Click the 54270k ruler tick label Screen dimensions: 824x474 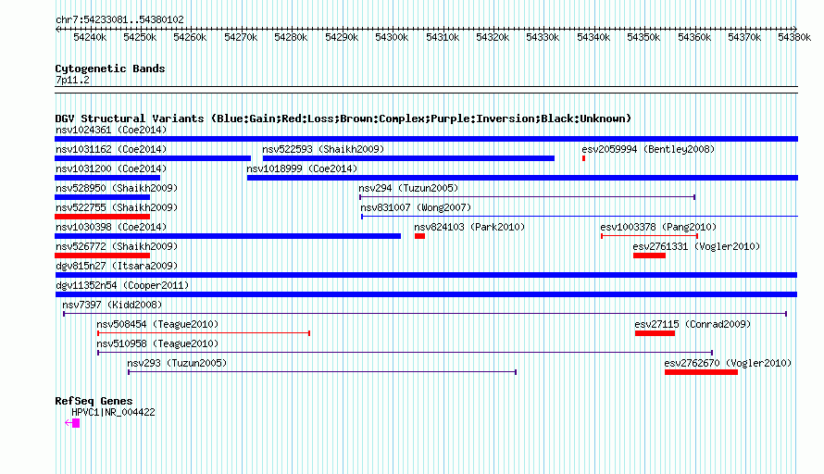click(x=241, y=37)
